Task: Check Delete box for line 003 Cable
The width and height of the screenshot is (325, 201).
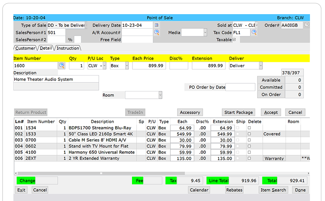Action: coord(249,140)
